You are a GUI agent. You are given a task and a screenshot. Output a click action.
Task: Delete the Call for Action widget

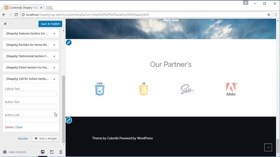[x=9, y=127]
